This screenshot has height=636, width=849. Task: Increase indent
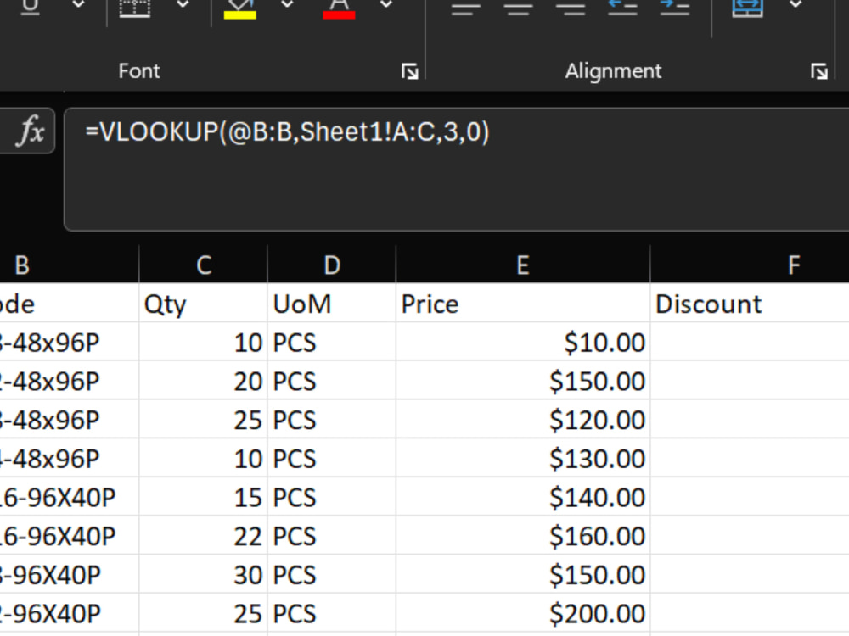pos(675,8)
